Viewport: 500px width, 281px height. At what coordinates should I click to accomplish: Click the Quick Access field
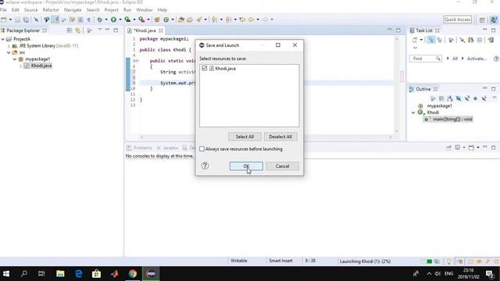(458, 20)
